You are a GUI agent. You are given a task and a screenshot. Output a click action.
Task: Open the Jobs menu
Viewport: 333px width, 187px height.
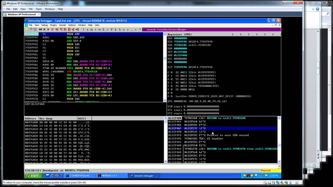coord(97,25)
